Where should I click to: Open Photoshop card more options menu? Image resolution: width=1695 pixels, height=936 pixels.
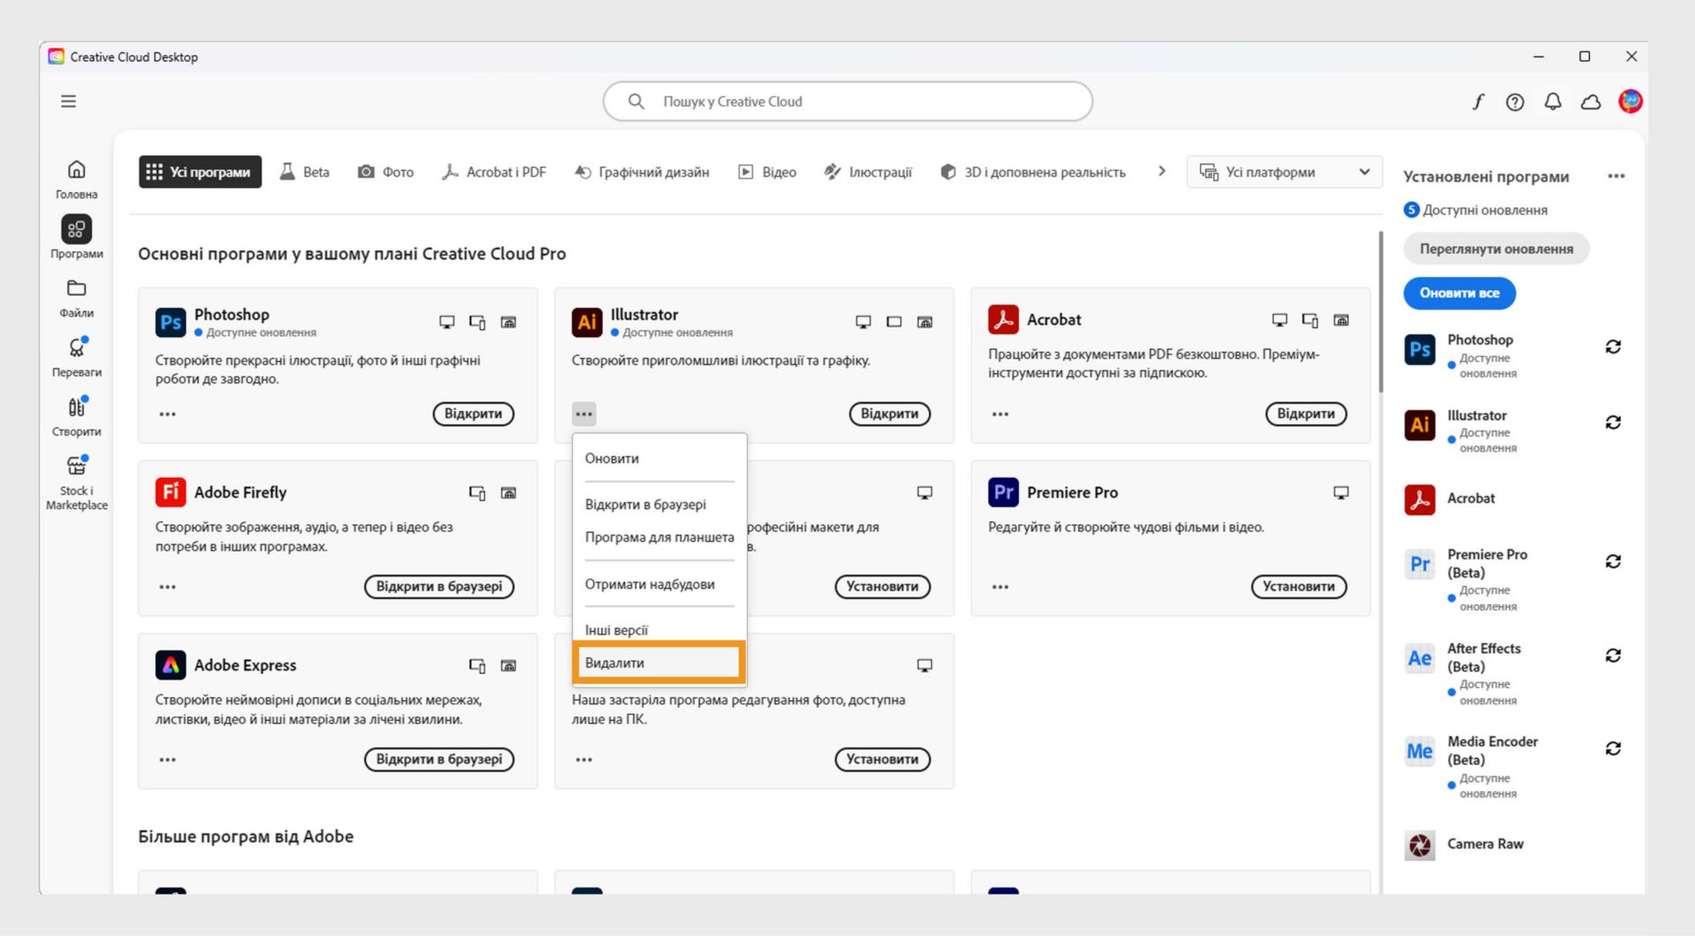tap(168, 414)
